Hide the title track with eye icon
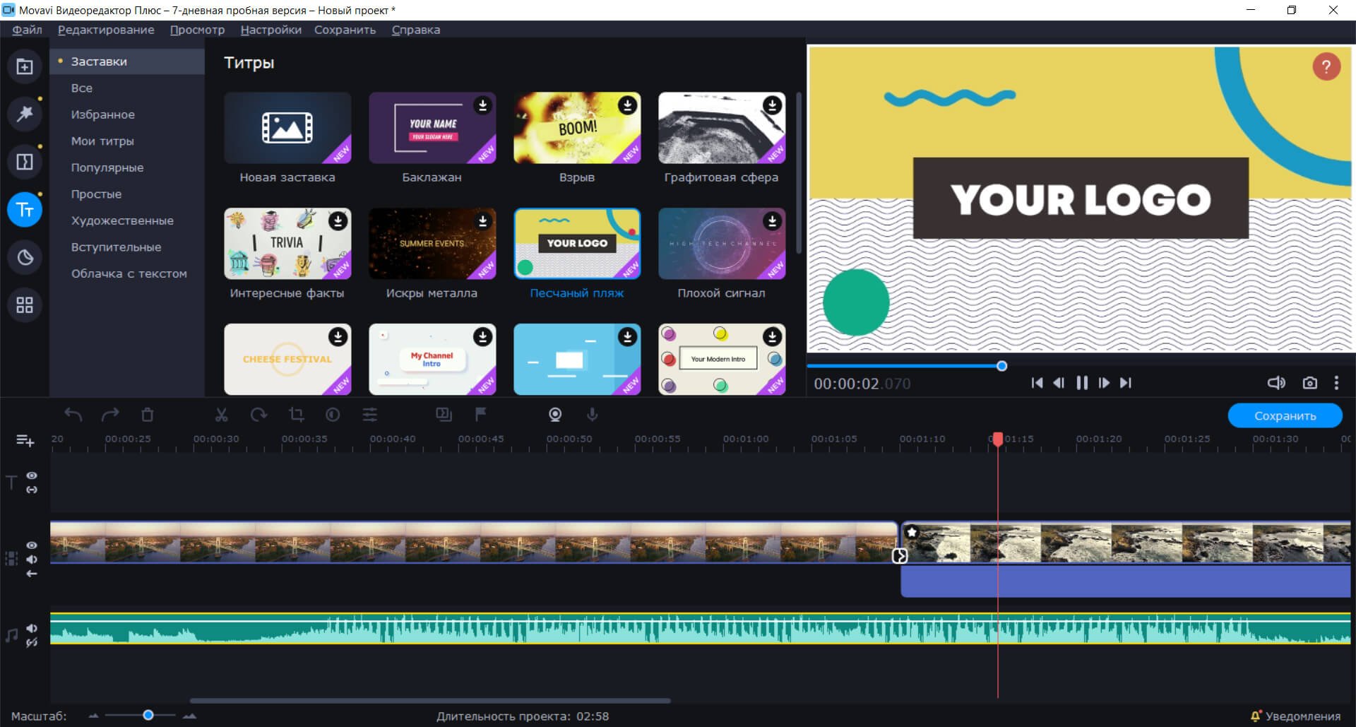Viewport: 1356px width, 727px height. (32, 475)
